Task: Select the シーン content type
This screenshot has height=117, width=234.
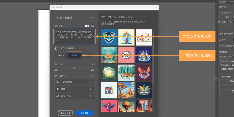Action: [x=61, y=55]
